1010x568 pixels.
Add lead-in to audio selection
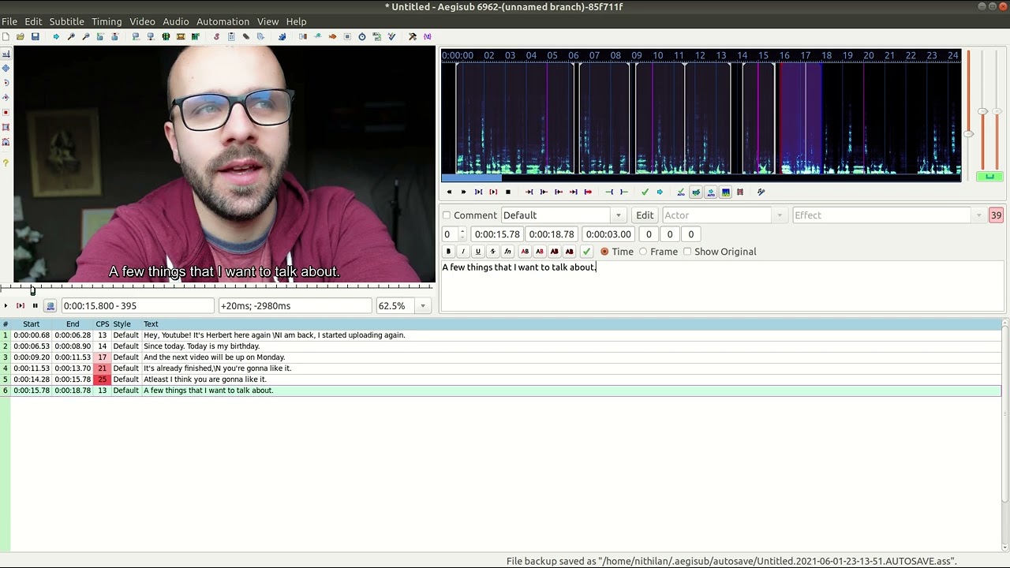click(x=609, y=192)
